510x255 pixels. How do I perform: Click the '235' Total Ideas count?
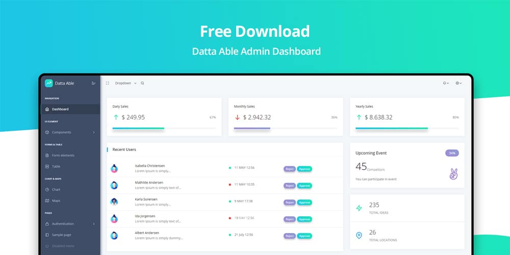[374, 205]
